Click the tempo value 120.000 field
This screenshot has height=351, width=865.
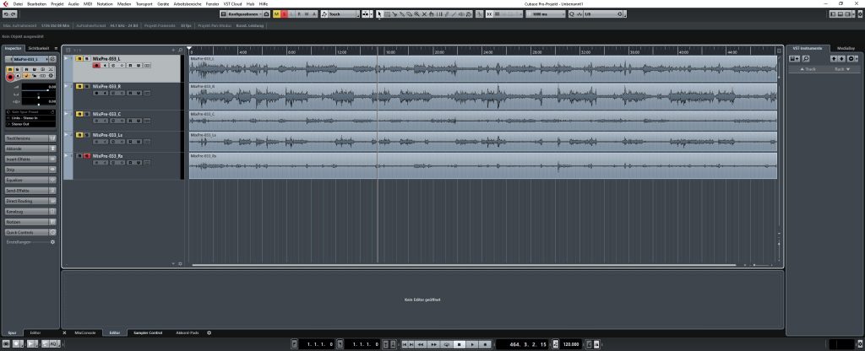(x=569, y=344)
